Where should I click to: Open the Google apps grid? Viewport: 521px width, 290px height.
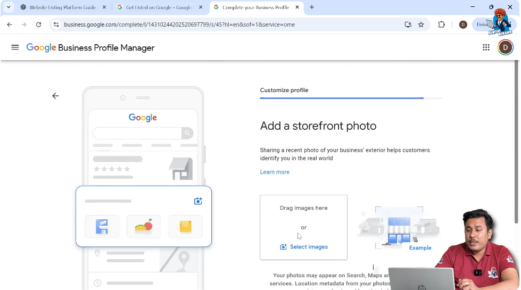click(486, 47)
